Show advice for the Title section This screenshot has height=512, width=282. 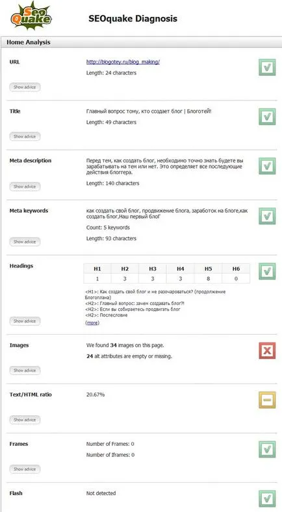pos(25,136)
